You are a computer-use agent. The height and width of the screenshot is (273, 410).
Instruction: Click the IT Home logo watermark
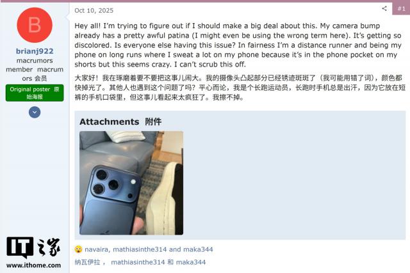pos(33,247)
